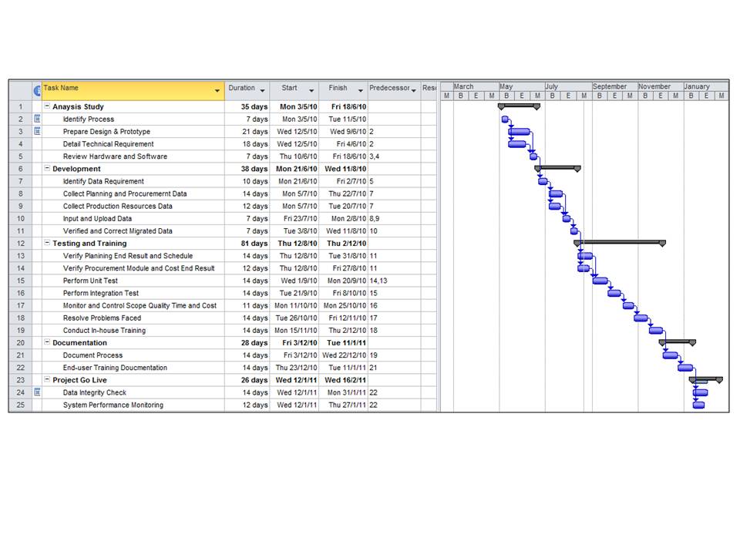Click the Start date cell of Document Process
This screenshot has width=740, height=555.
[x=295, y=355]
